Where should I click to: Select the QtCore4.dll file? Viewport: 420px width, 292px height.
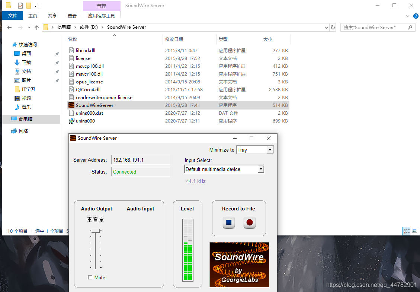pyautogui.click(x=88, y=89)
